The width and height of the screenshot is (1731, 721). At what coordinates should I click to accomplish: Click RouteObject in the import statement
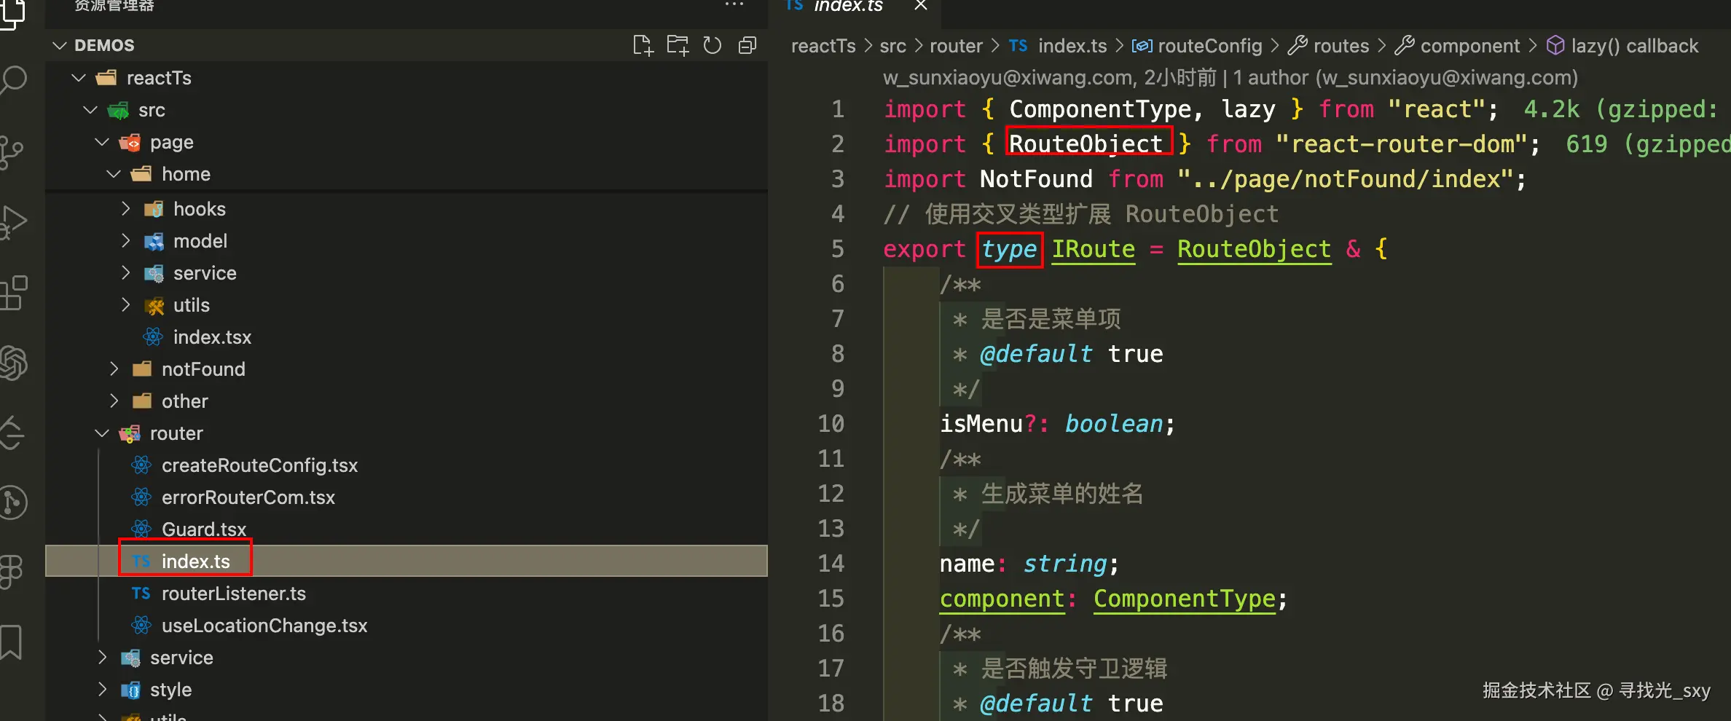1086,144
